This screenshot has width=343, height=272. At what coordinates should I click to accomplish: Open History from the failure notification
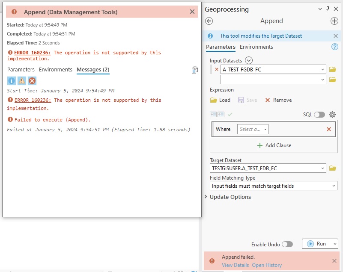tap(267, 265)
